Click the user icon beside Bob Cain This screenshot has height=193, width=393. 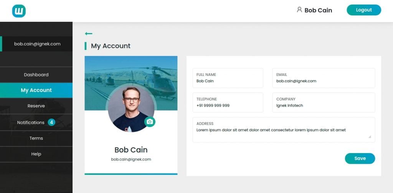pyautogui.click(x=299, y=10)
